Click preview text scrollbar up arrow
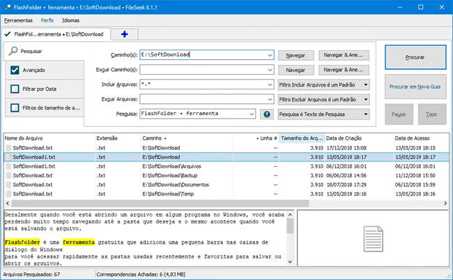 click(x=290, y=214)
